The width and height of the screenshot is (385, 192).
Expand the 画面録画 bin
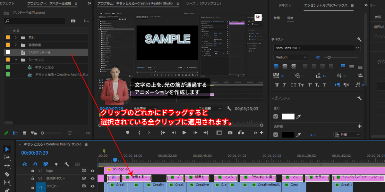point(16,45)
